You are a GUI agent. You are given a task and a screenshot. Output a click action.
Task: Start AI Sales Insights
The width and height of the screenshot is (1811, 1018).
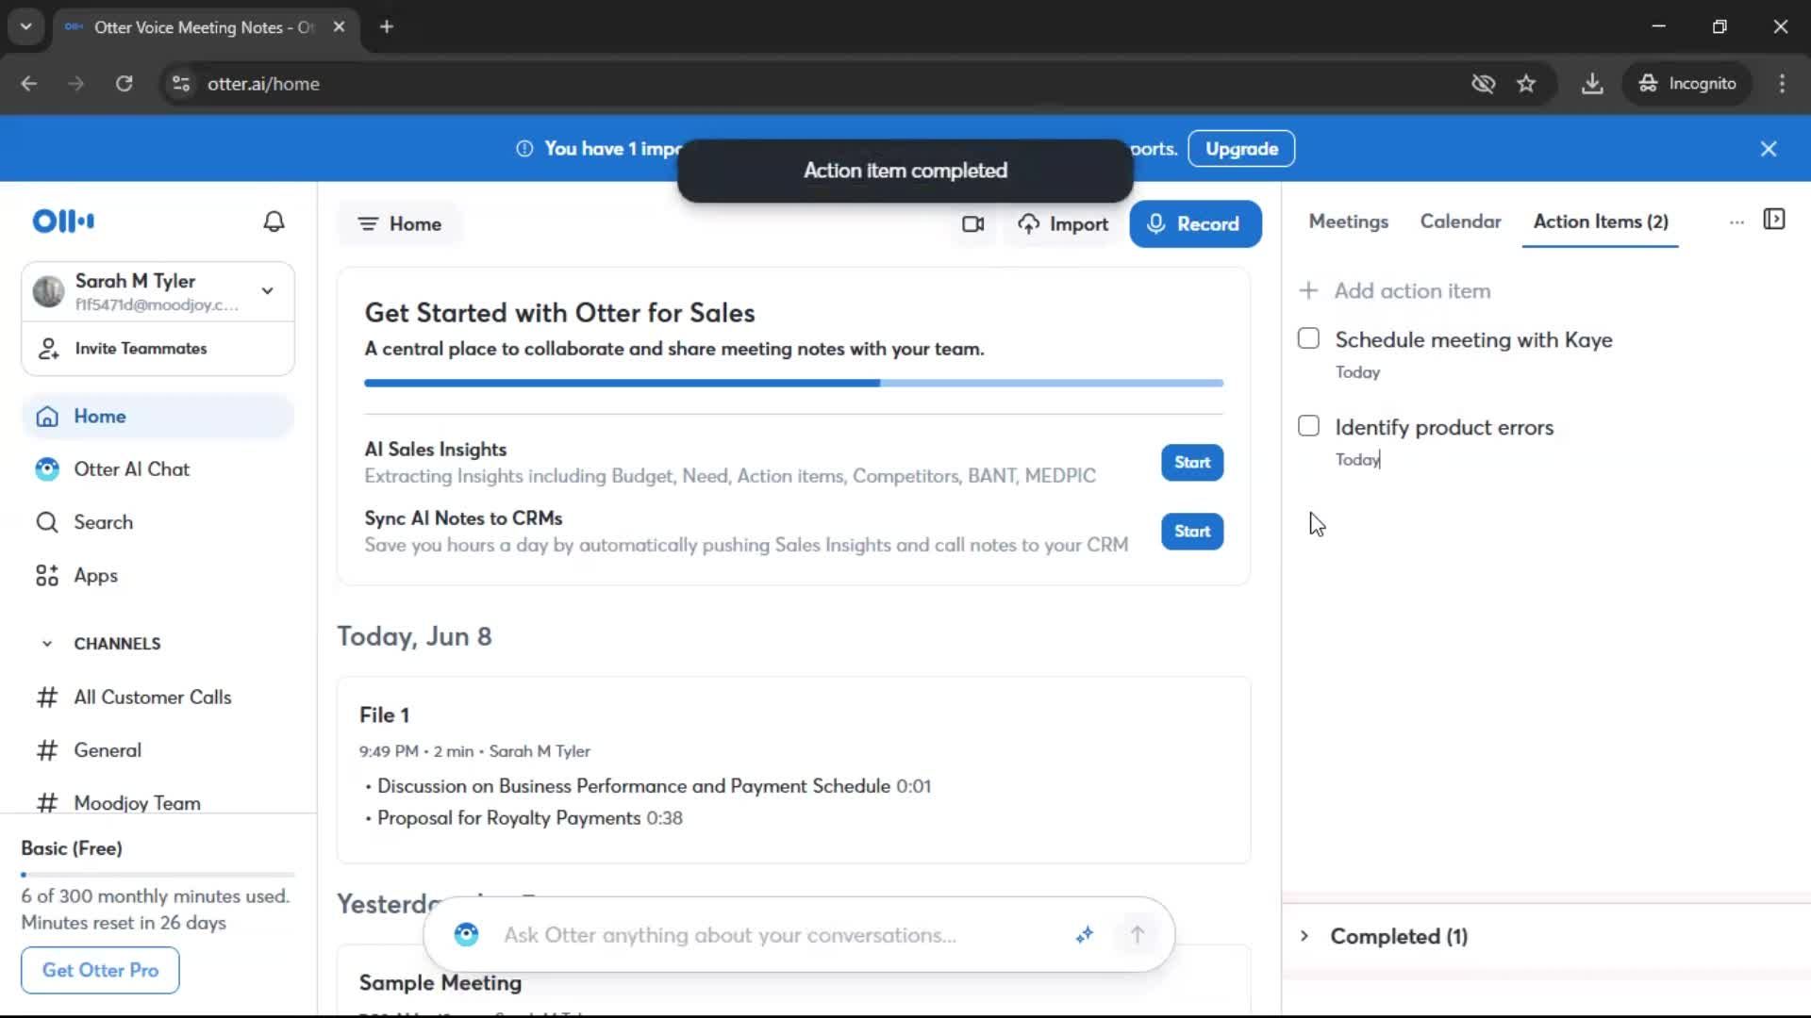[1192, 463]
